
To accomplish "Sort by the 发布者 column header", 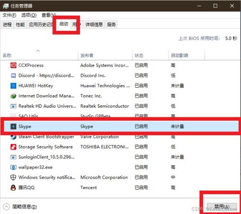I will click(87, 55).
